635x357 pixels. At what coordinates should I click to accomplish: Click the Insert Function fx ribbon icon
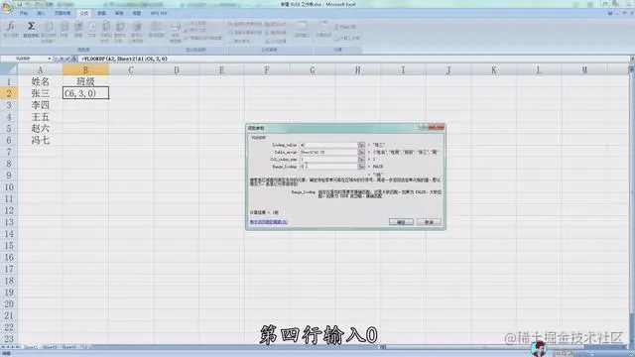coord(11,29)
